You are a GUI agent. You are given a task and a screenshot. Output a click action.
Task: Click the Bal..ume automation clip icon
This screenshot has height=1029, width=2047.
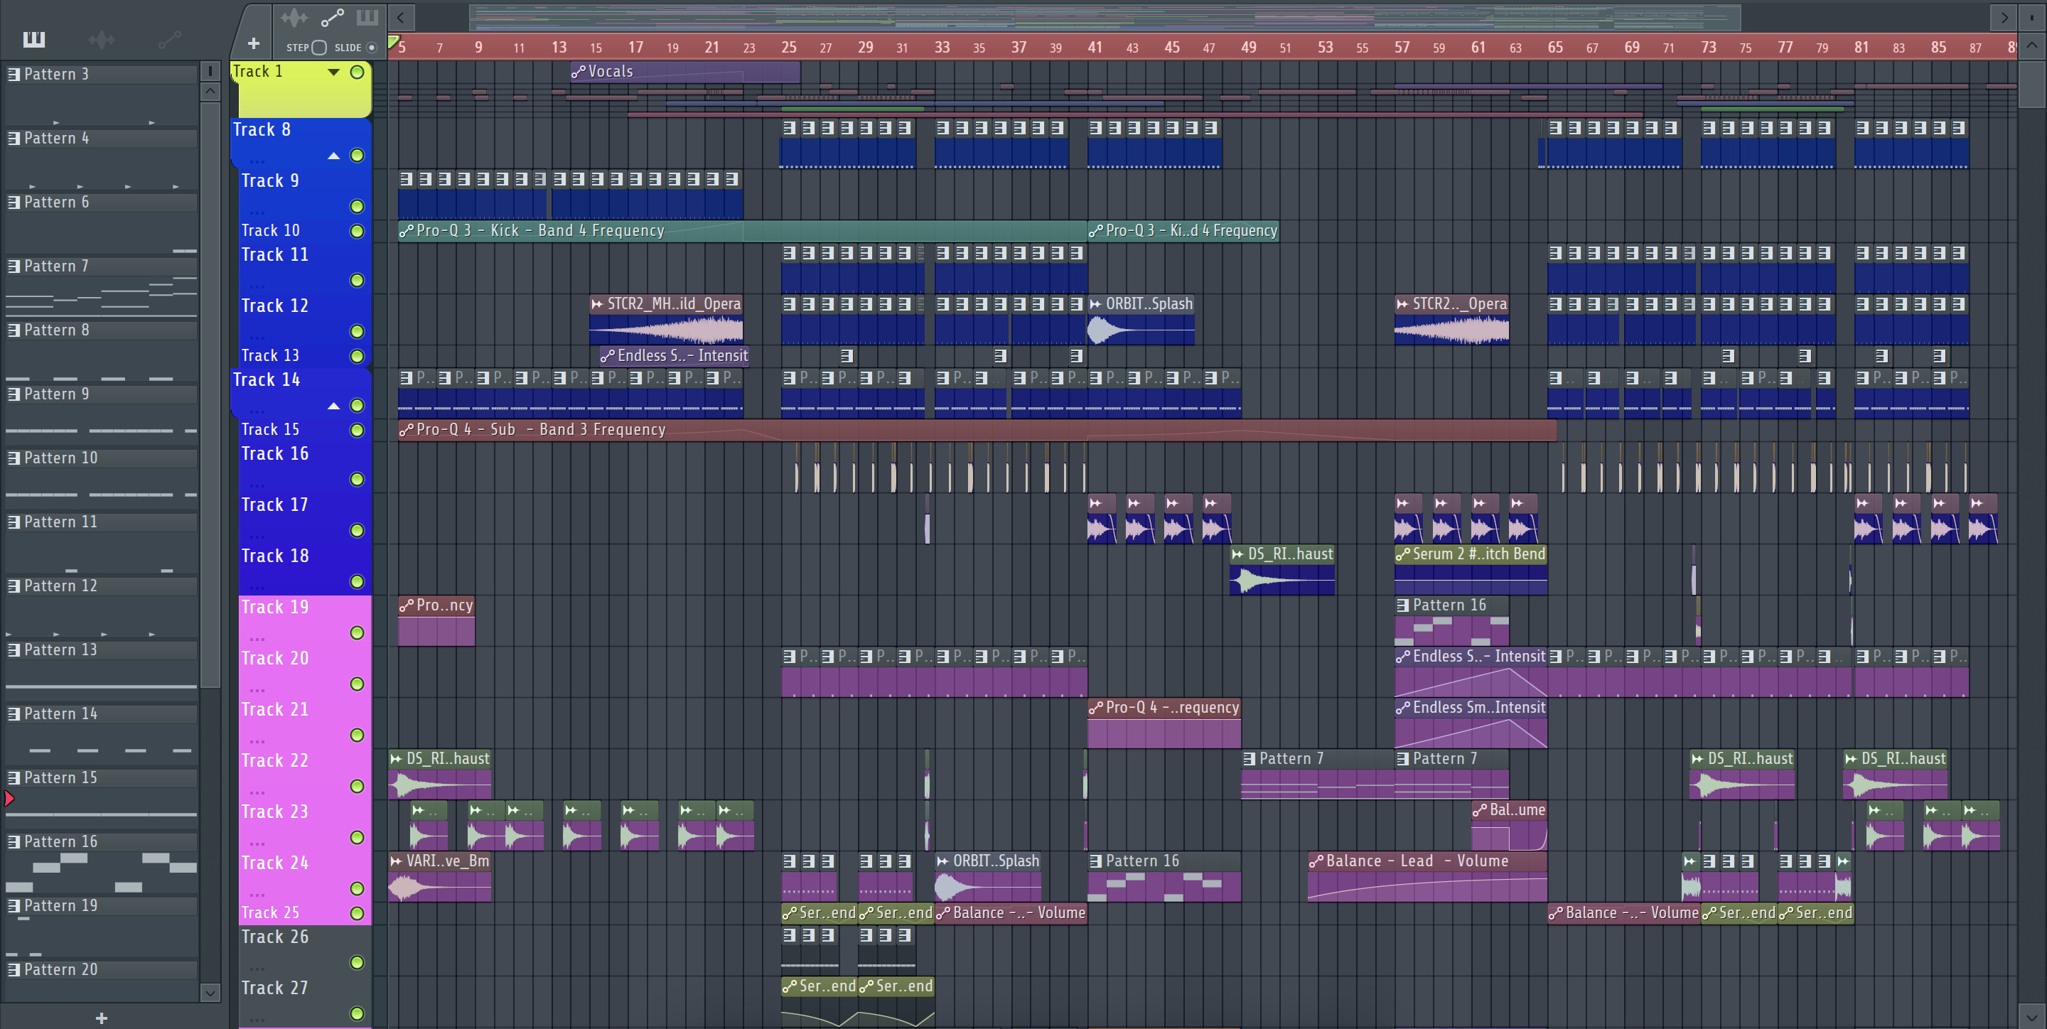coord(1480,809)
